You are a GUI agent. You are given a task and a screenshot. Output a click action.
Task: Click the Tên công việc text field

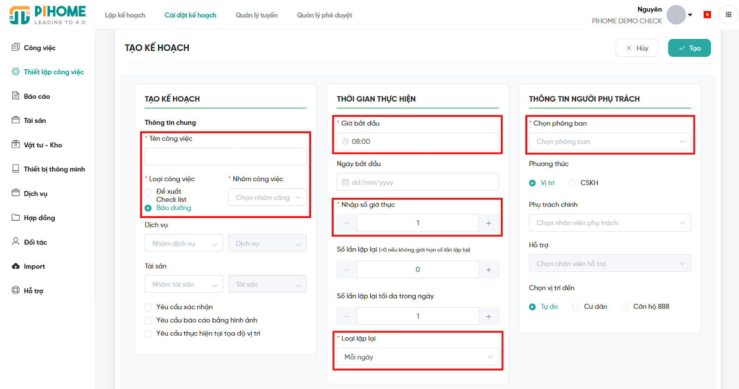tap(225, 157)
